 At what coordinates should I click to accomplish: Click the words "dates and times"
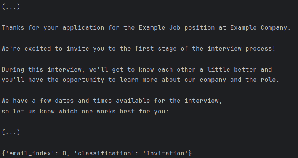click(81, 101)
